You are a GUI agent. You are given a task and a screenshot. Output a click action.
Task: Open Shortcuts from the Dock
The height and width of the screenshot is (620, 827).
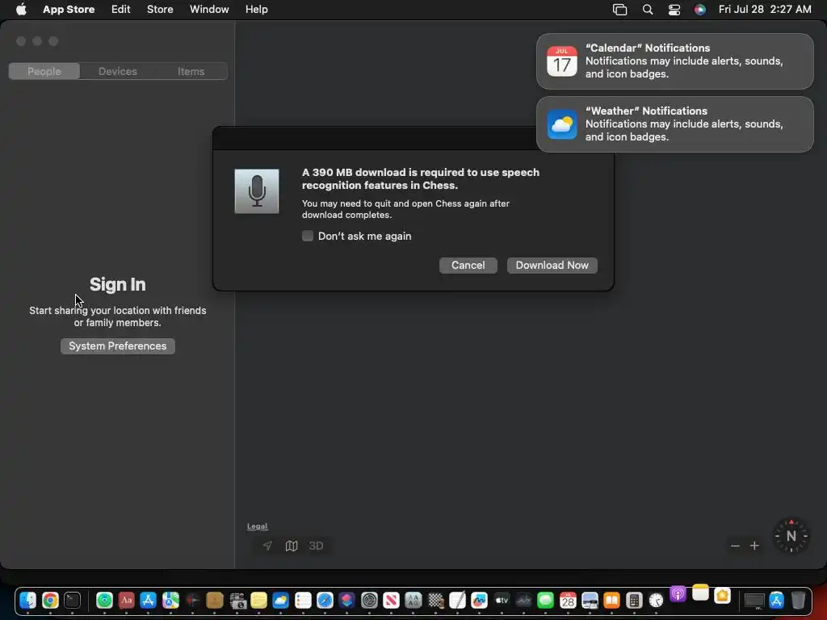[346, 600]
